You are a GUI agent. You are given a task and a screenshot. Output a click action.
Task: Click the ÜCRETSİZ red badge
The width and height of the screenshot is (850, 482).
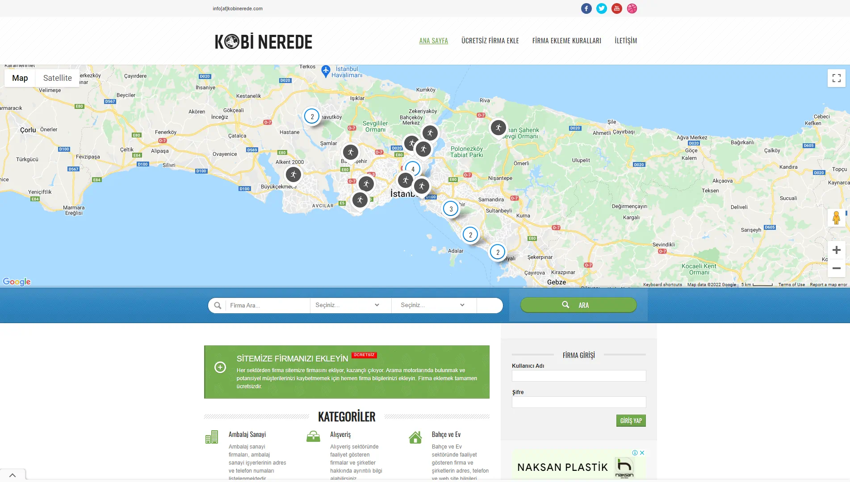pyautogui.click(x=364, y=355)
